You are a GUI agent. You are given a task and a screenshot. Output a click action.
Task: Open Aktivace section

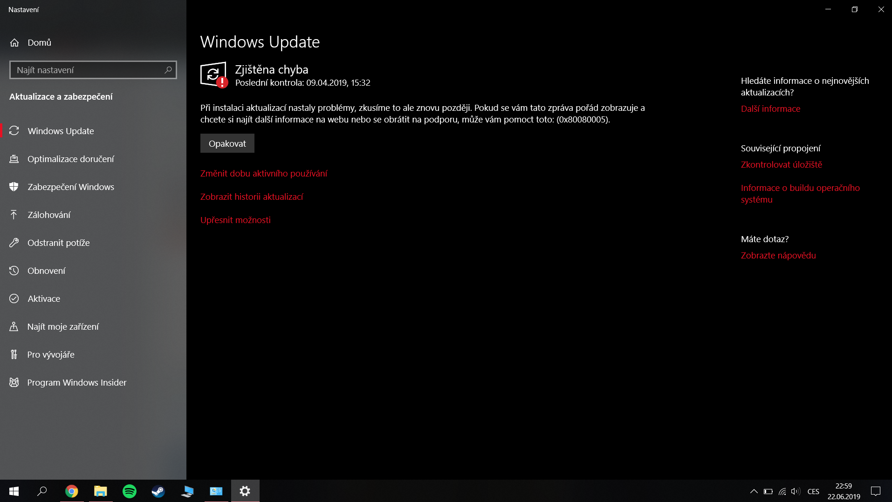pyautogui.click(x=93, y=298)
